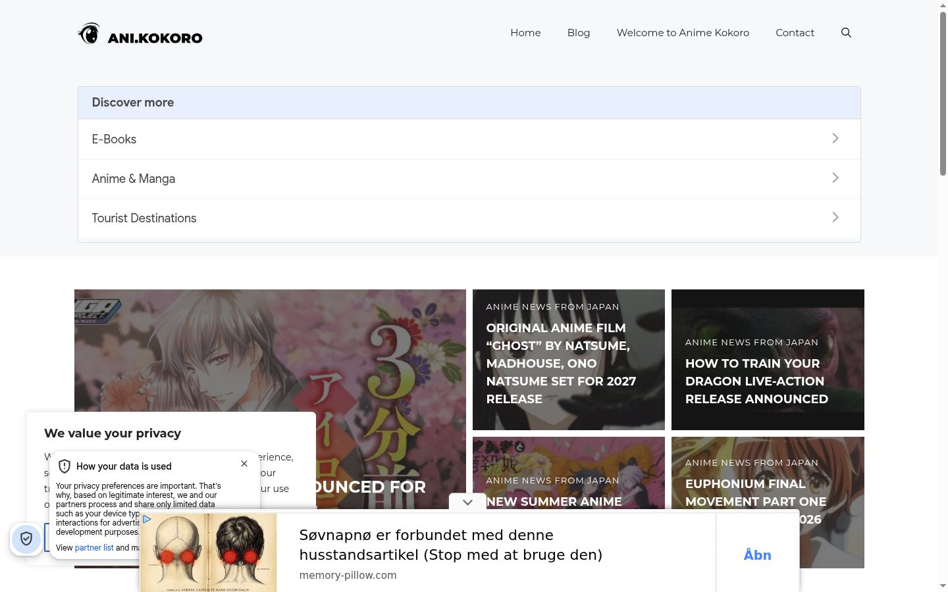Read the How to Train Your Dragon article
The width and height of the screenshot is (948, 592).
(756, 381)
